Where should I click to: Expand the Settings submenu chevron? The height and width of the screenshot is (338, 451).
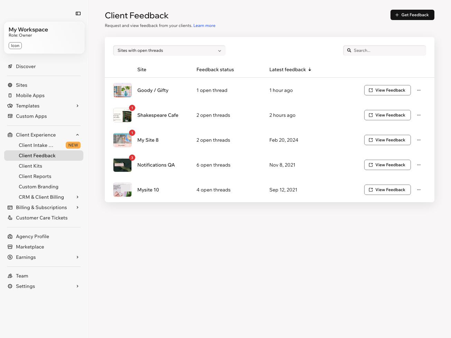pyautogui.click(x=77, y=286)
